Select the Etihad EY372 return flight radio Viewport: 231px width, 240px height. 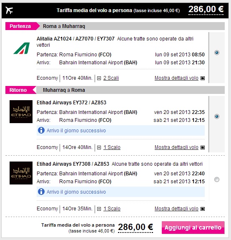tap(217, 116)
